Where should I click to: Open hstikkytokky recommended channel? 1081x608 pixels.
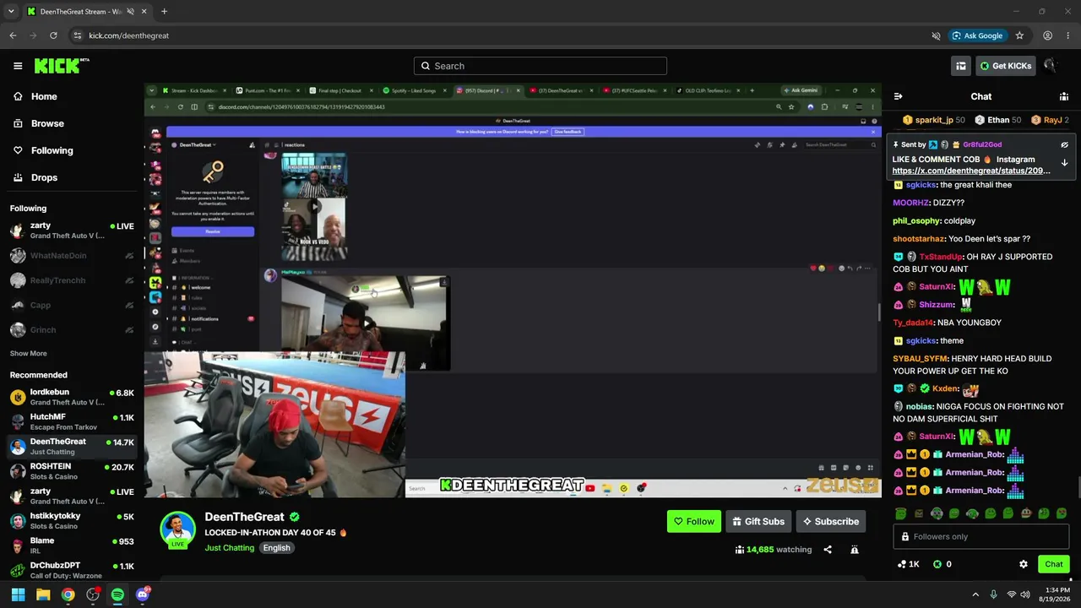click(x=72, y=520)
